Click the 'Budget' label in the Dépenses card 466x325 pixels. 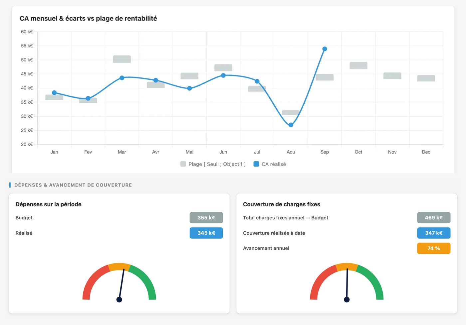tap(24, 218)
